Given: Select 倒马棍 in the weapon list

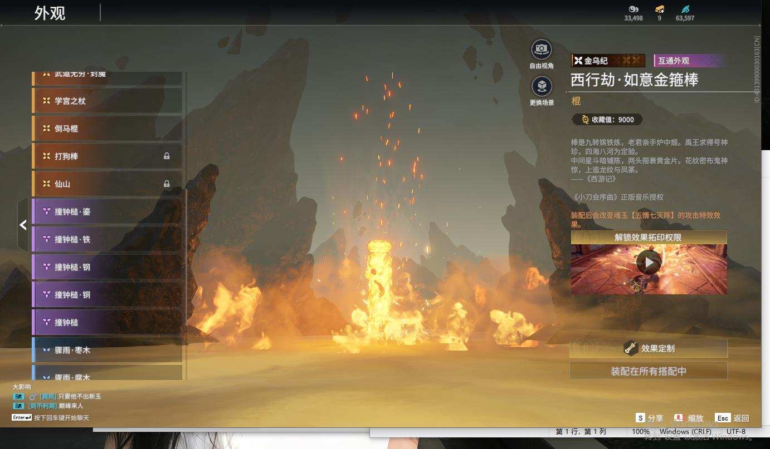Looking at the screenshot, I should [x=108, y=129].
